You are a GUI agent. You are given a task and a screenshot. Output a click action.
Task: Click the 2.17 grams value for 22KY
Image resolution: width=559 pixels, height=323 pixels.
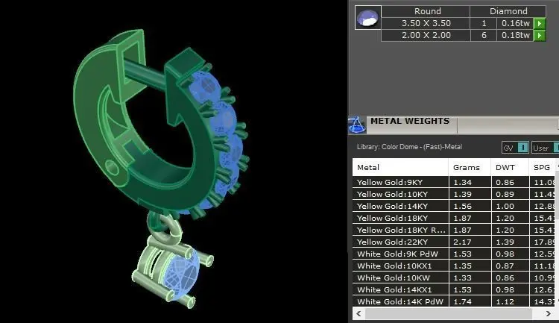coord(462,242)
